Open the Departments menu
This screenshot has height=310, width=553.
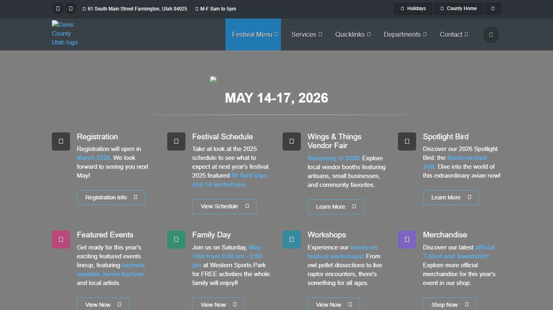point(405,35)
